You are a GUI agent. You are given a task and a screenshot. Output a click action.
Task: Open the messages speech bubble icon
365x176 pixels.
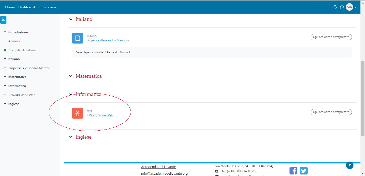(x=342, y=7)
